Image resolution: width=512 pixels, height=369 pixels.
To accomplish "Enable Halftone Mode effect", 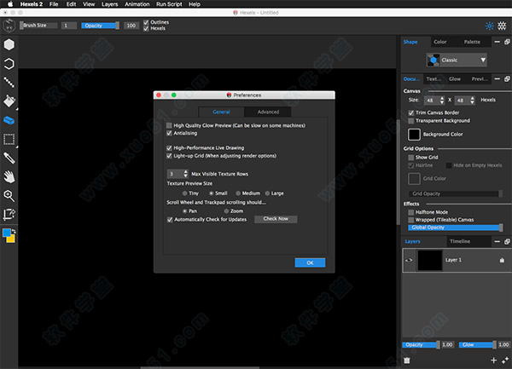I will click(x=411, y=212).
